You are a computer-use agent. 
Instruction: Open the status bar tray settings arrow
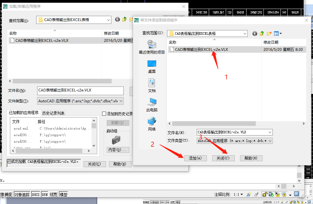(x=290, y=195)
